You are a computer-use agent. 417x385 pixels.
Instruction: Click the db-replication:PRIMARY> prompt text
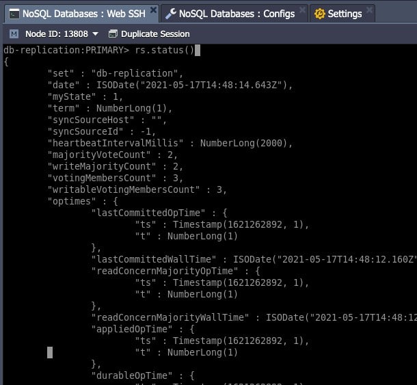point(66,50)
